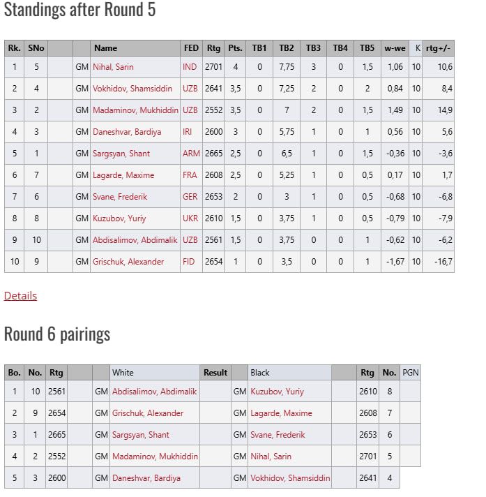Click the Result column header in pairings
This screenshot has width=486, height=497.
point(215,373)
